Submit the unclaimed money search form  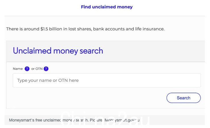tap(184, 98)
